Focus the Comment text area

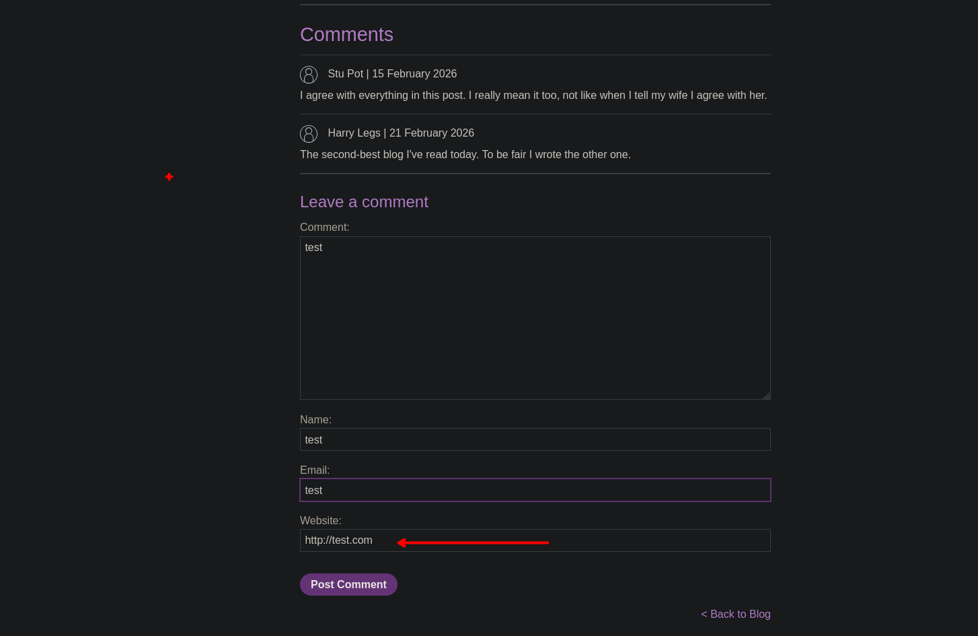point(535,318)
